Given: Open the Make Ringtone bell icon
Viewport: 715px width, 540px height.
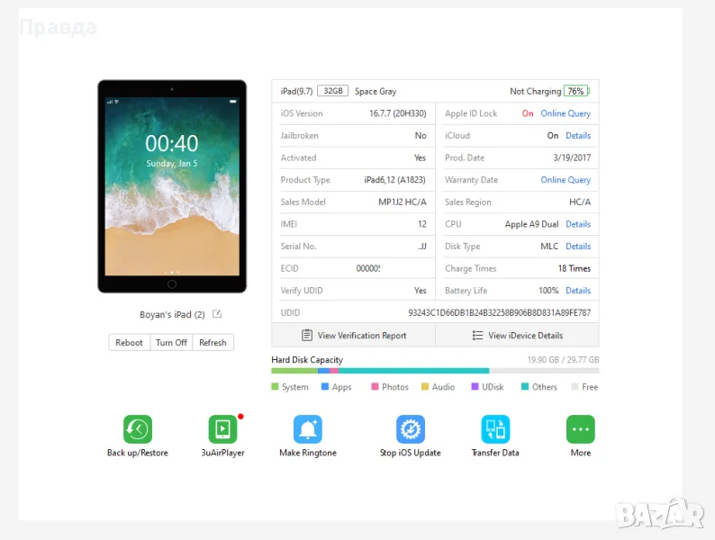Looking at the screenshot, I should (307, 429).
